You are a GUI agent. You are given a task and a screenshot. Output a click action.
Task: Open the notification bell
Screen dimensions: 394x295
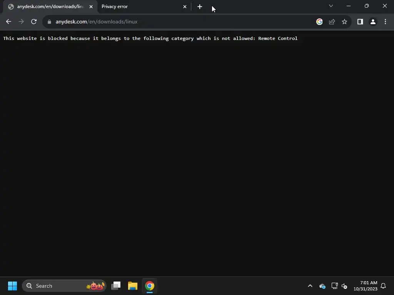(383, 286)
